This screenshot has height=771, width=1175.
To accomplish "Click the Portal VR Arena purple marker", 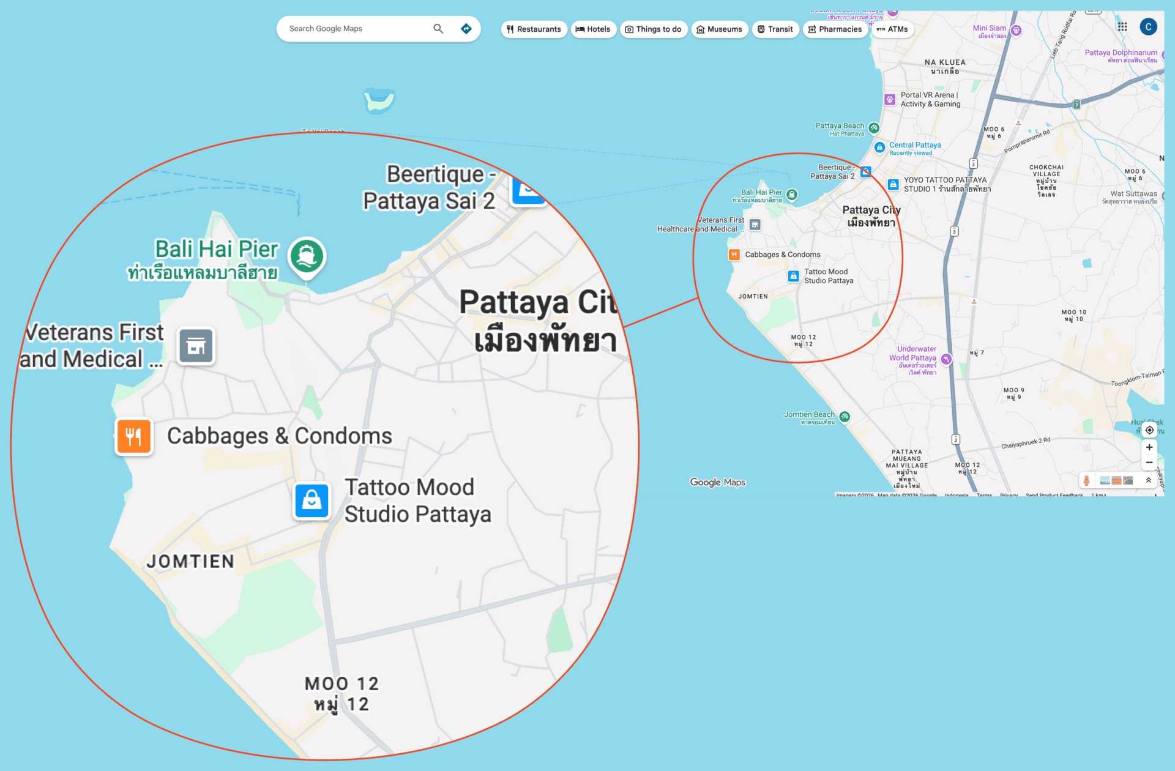I will coord(890,99).
